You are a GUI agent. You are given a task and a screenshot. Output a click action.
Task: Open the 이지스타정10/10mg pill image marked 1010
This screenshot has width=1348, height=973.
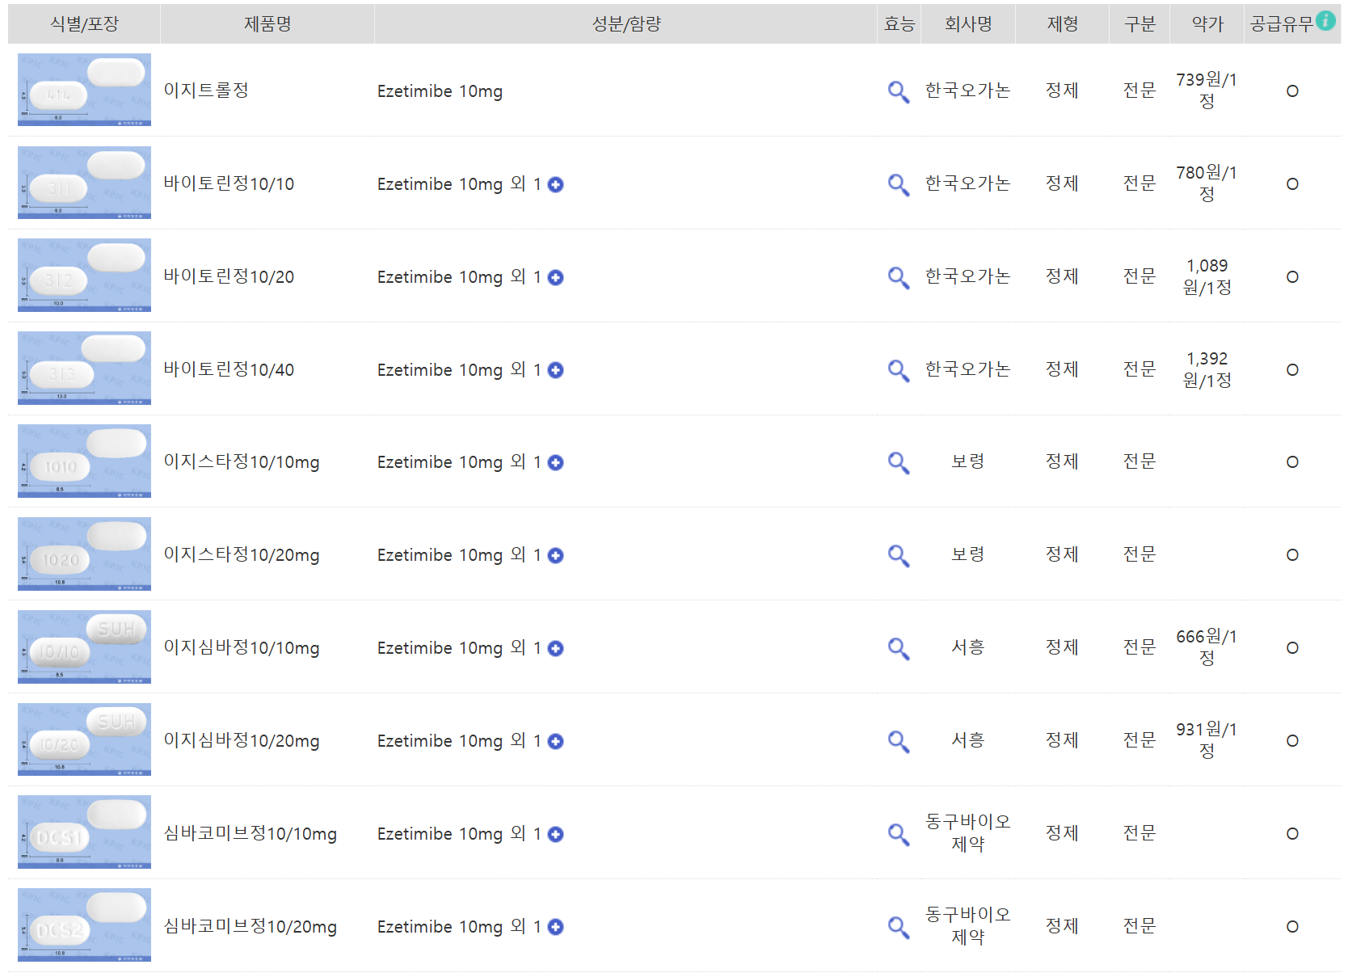pyautogui.click(x=84, y=461)
